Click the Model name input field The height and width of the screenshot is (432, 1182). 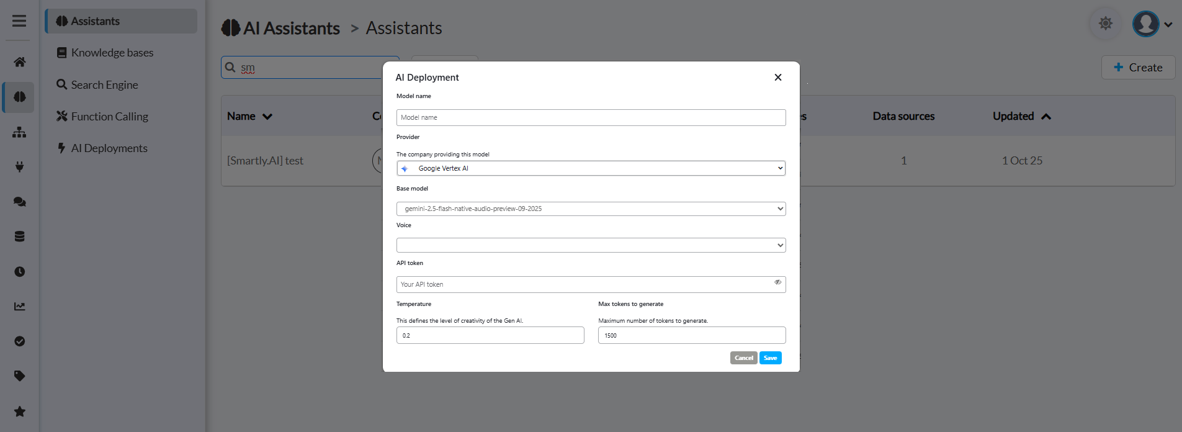(591, 117)
